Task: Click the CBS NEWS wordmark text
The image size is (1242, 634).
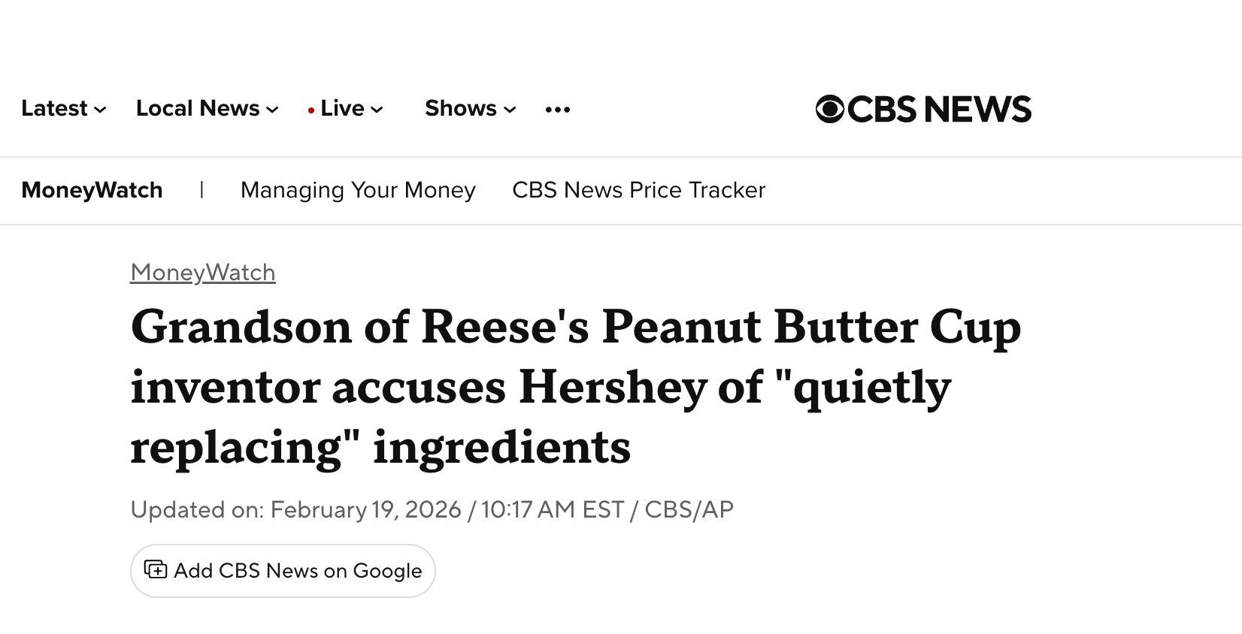Action: [940, 109]
